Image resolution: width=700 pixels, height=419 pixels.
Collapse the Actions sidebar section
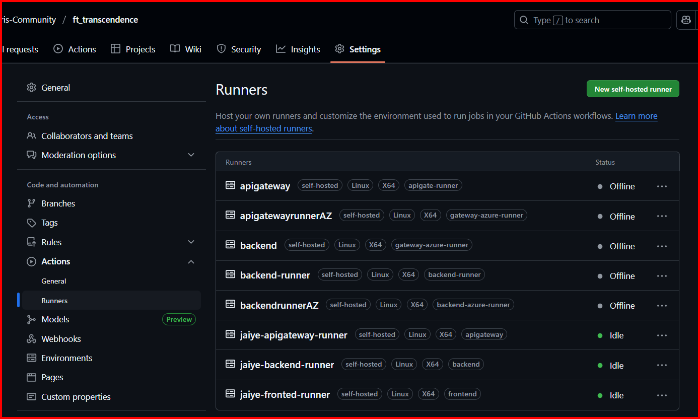pyautogui.click(x=191, y=261)
